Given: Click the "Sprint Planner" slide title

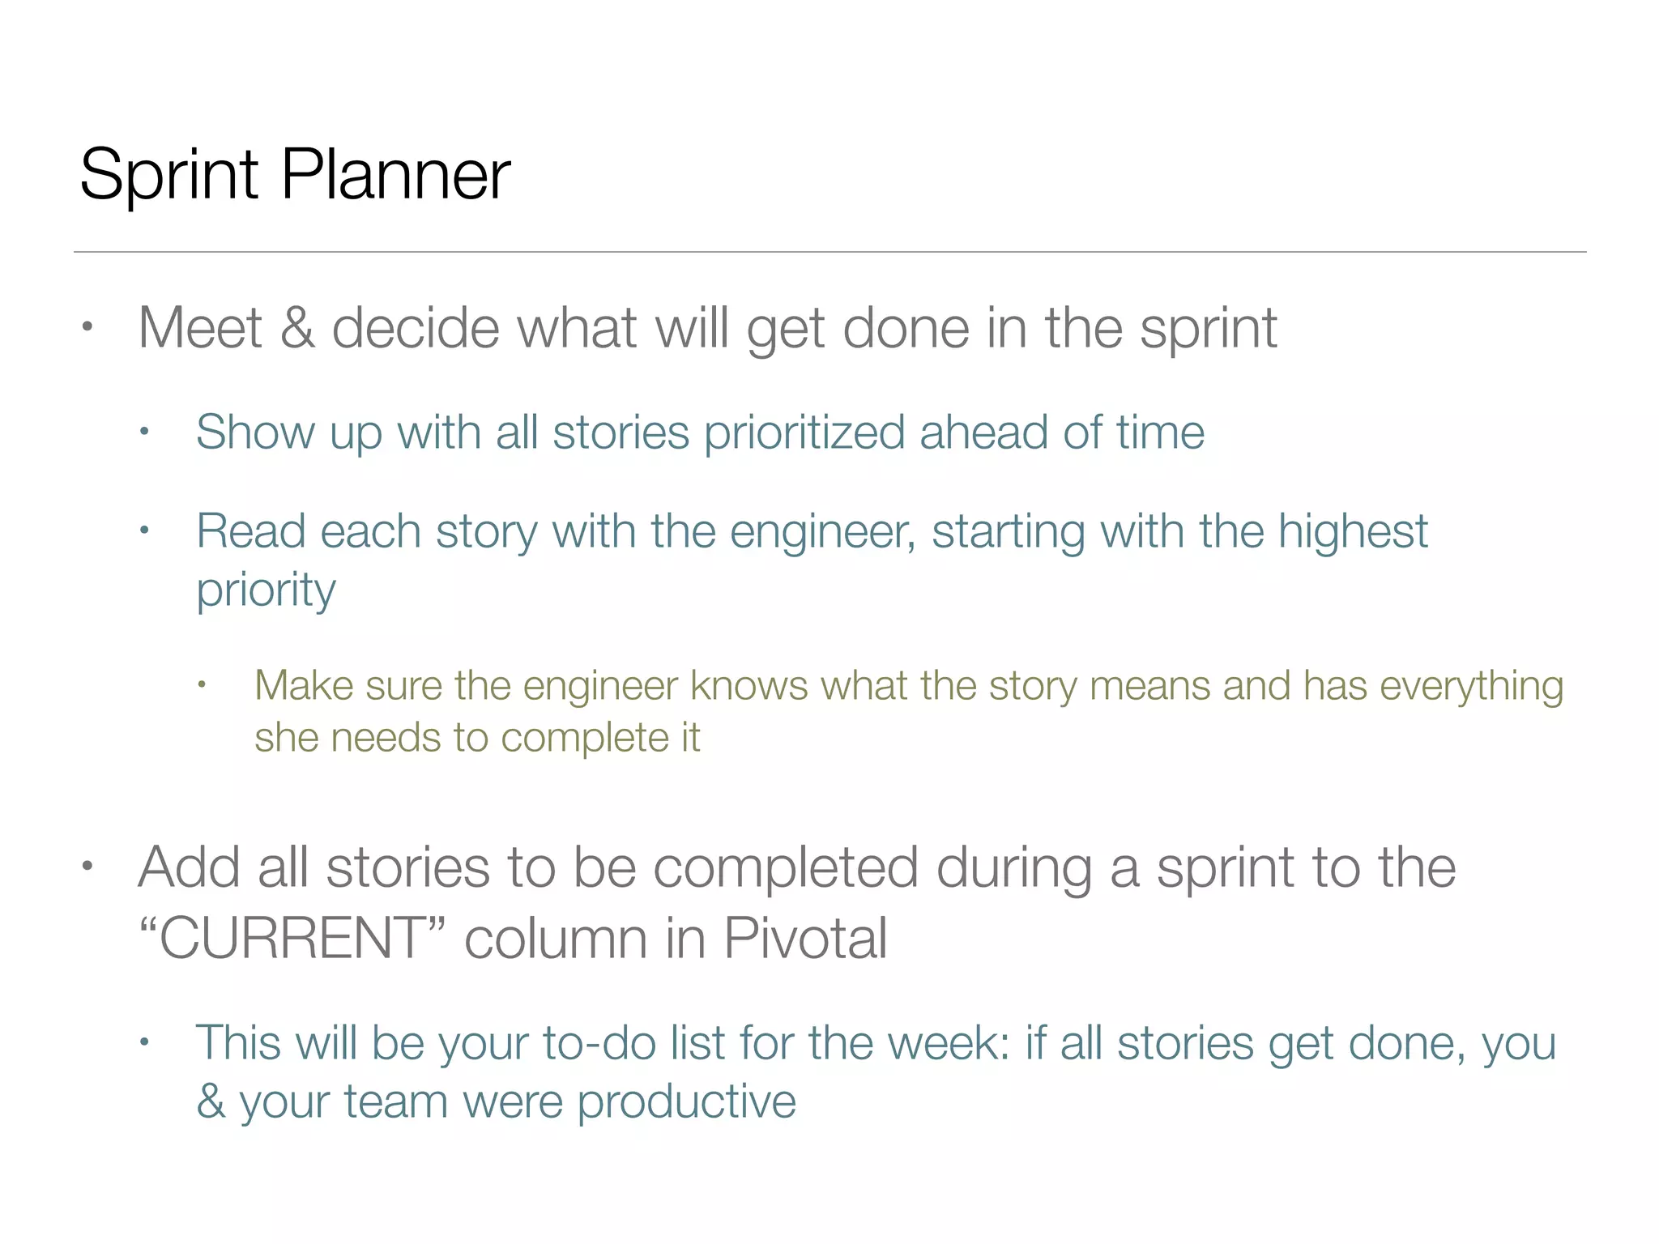Looking at the screenshot, I should tap(295, 174).
